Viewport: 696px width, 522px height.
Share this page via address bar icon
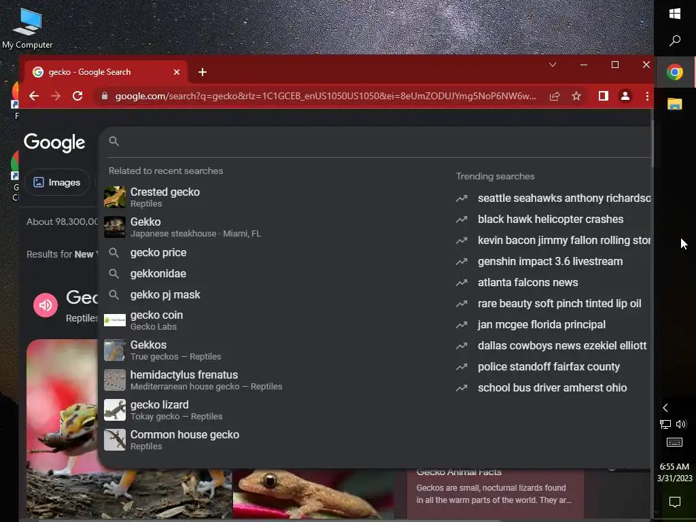point(555,96)
